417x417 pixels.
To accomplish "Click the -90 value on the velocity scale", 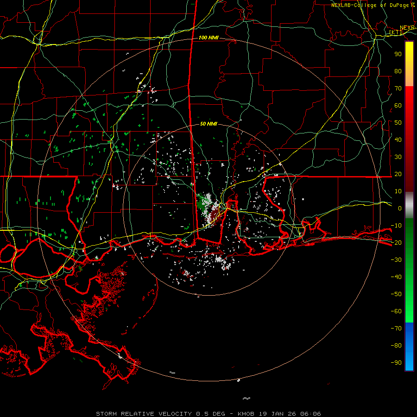I will pyautogui.click(x=396, y=363).
